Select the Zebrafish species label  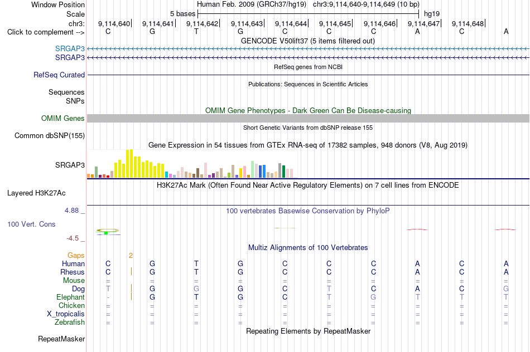(x=70, y=322)
